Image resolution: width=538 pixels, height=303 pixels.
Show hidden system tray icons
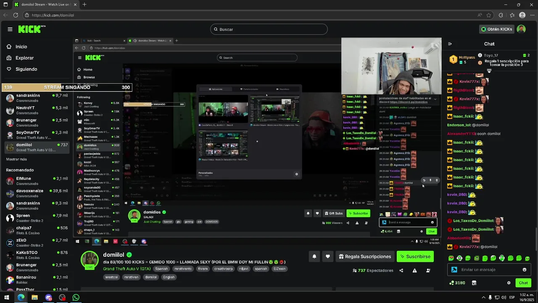tap(483, 298)
